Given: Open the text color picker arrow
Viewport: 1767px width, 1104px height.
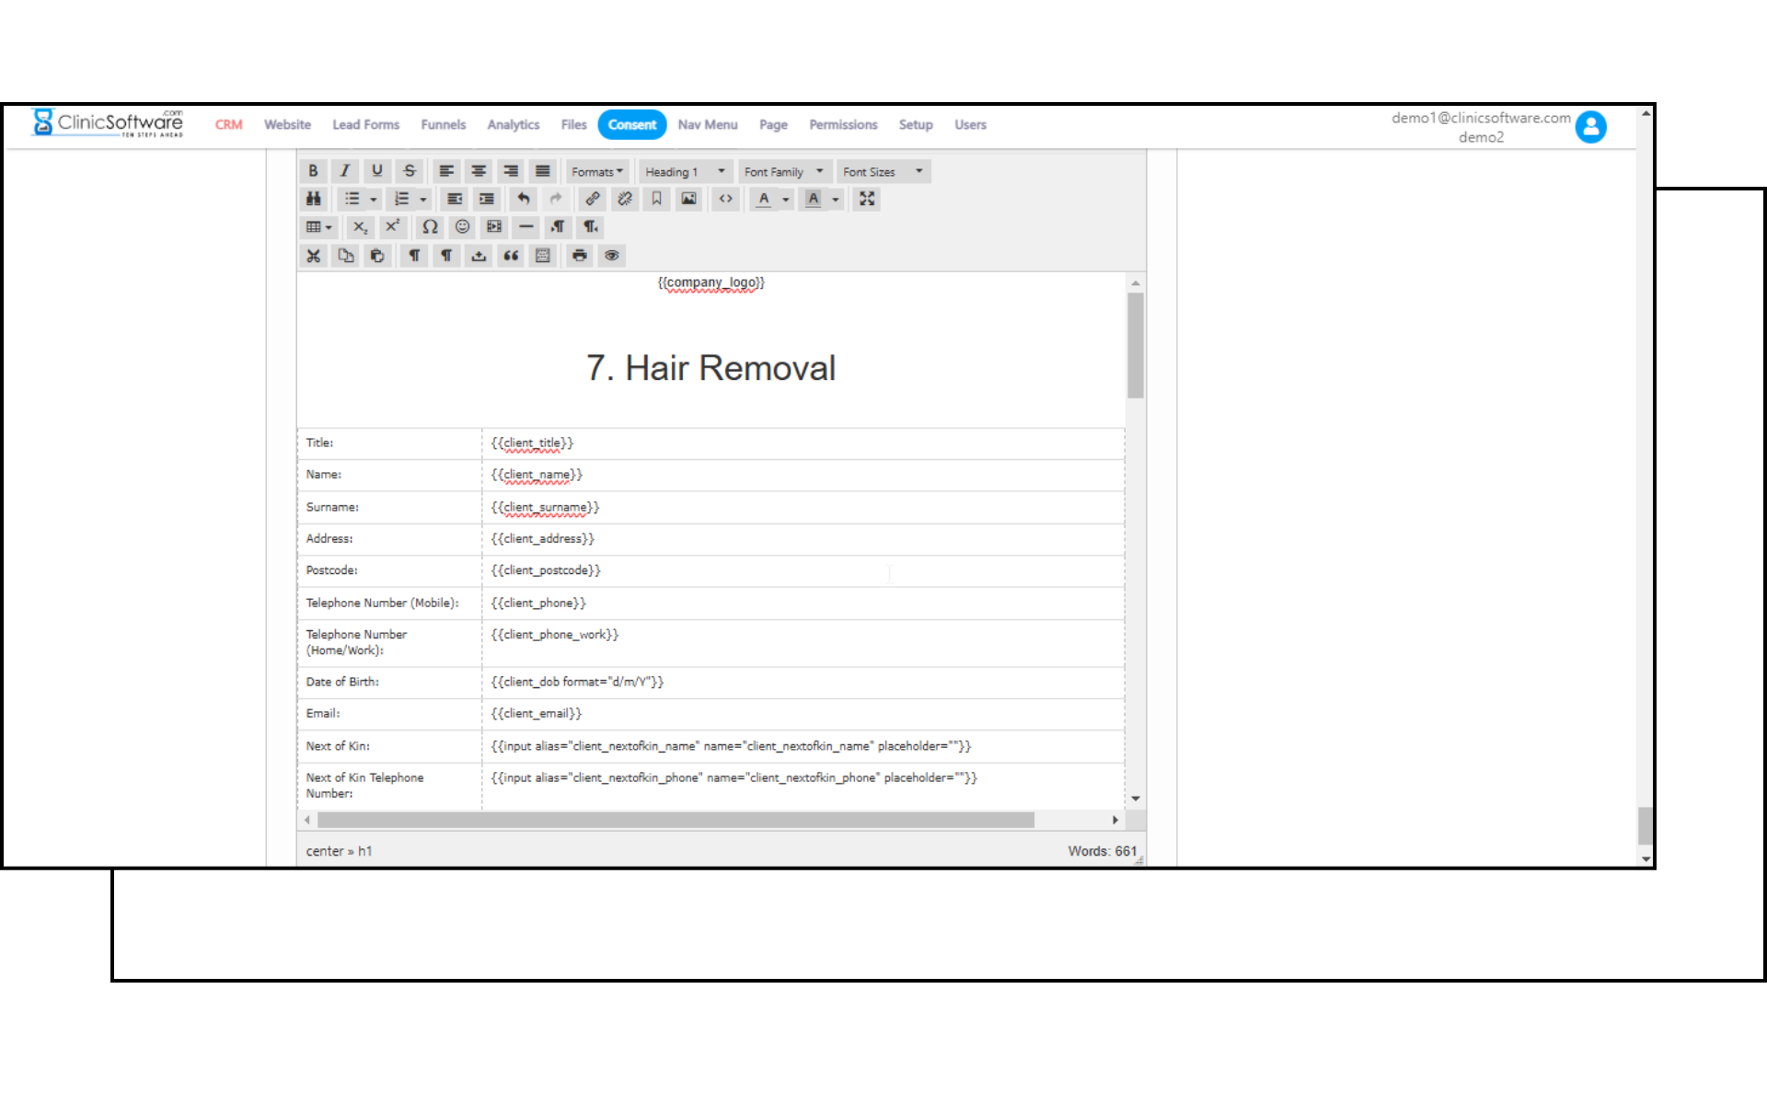Looking at the screenshot, I should 786,200.
